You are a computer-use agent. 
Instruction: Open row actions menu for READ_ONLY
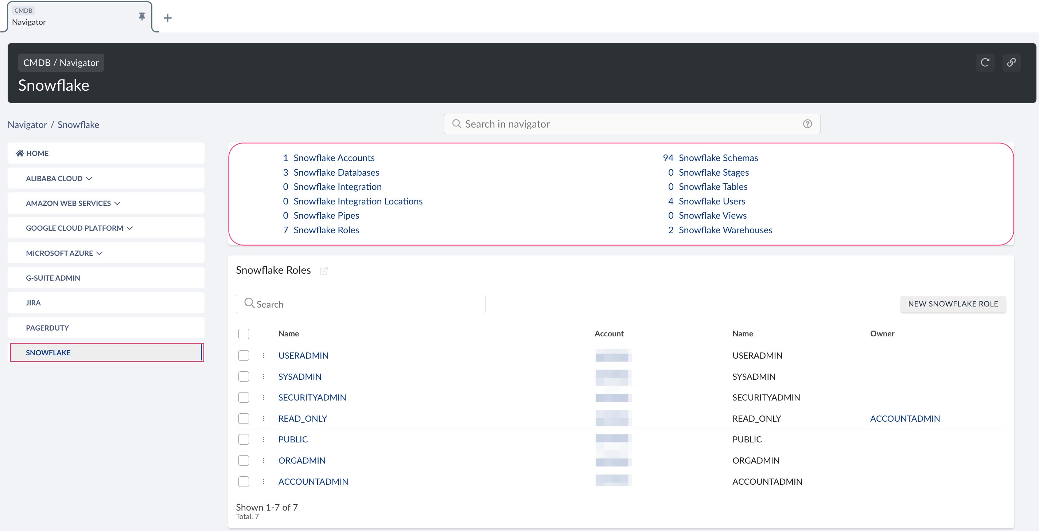pyautogui.click(x=263, y=418)
